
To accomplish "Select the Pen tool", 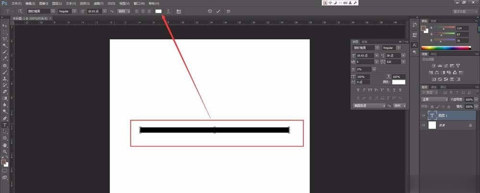I will [x=5, y=118].
